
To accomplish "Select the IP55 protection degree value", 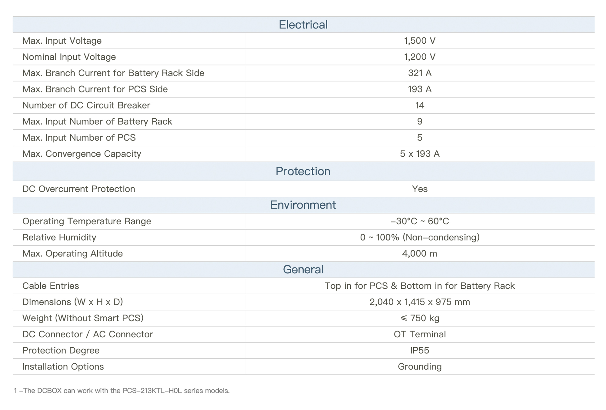I will coord(420,351).
